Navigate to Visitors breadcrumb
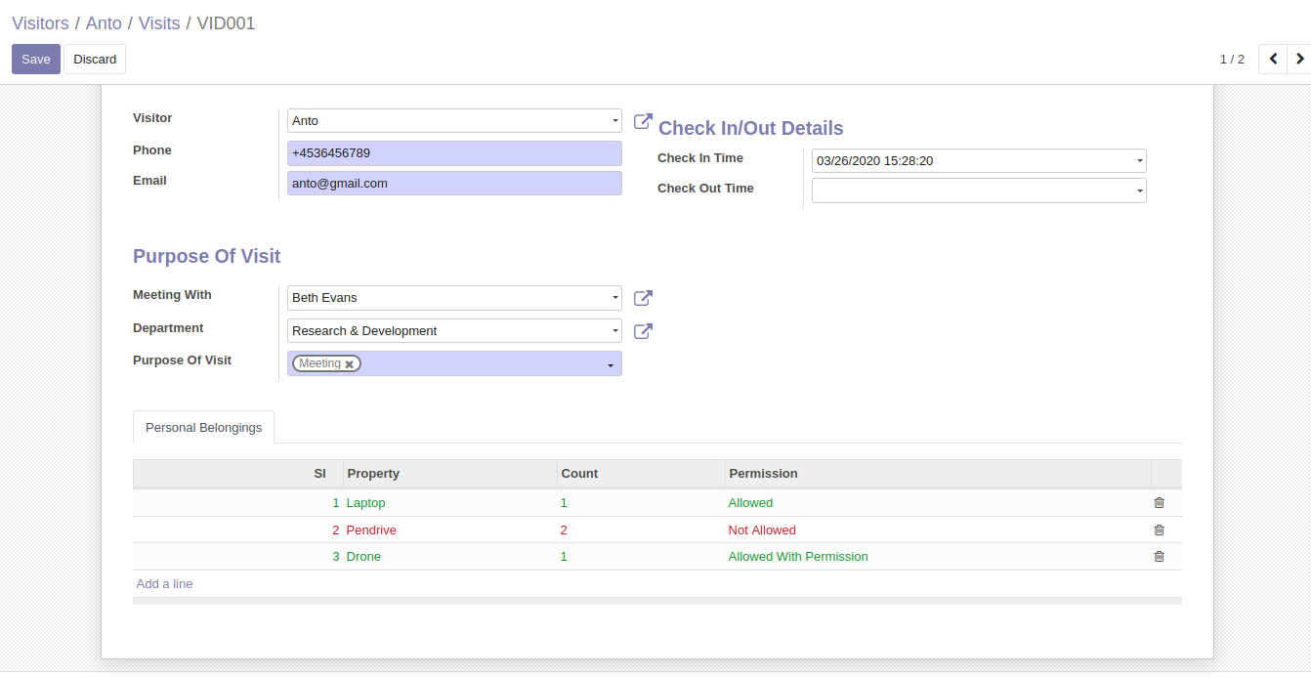This screenshot has width=1311, height=678. (40, 23)
